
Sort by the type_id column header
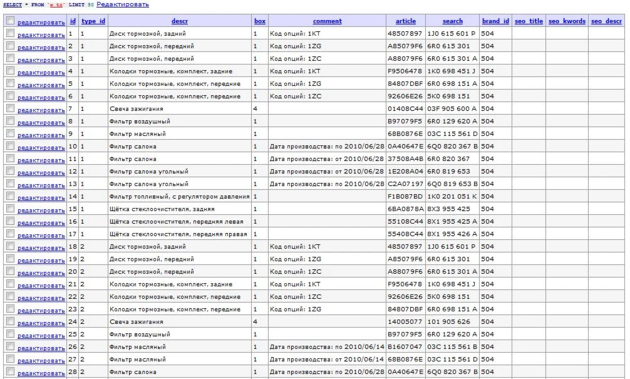(x=93, y=21)
